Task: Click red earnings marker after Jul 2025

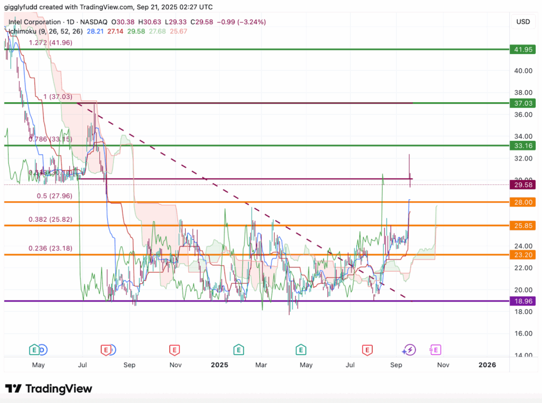Action: [366, 350]
